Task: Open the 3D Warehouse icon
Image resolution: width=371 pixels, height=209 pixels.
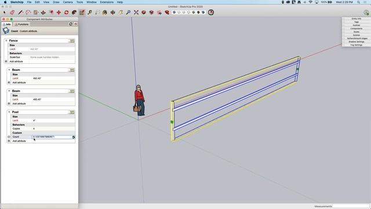Action: pos(144,12)
